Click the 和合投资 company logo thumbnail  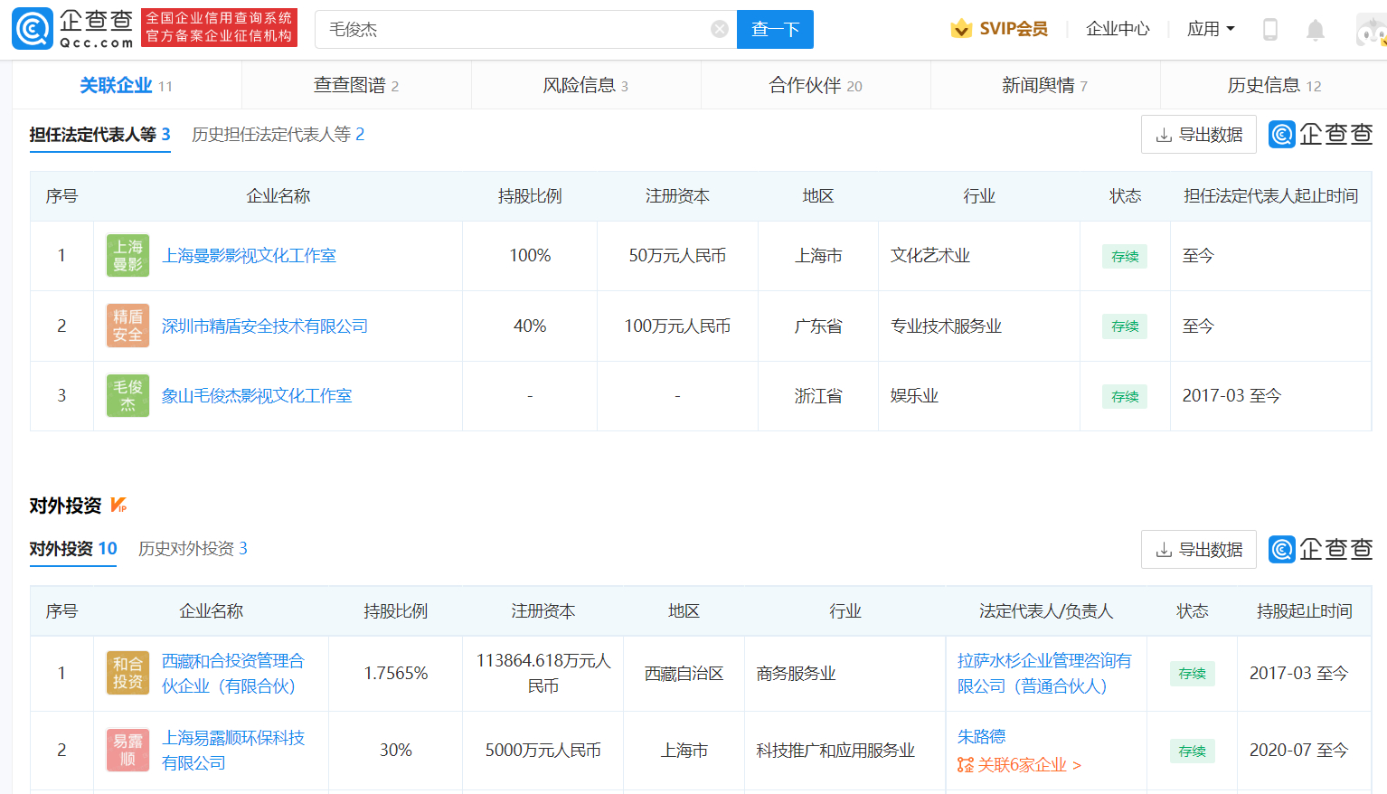127,673
